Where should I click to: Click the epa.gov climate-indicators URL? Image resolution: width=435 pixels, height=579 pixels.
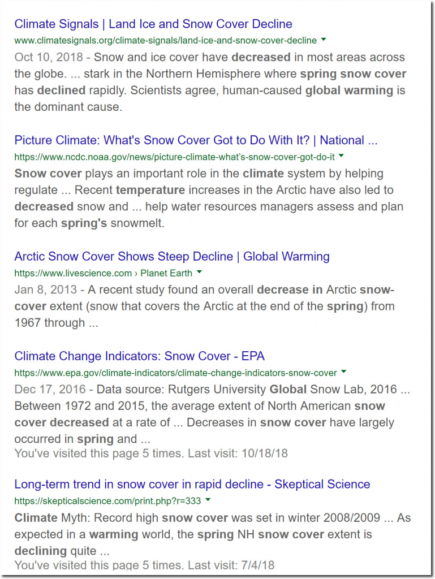point(175,373)
